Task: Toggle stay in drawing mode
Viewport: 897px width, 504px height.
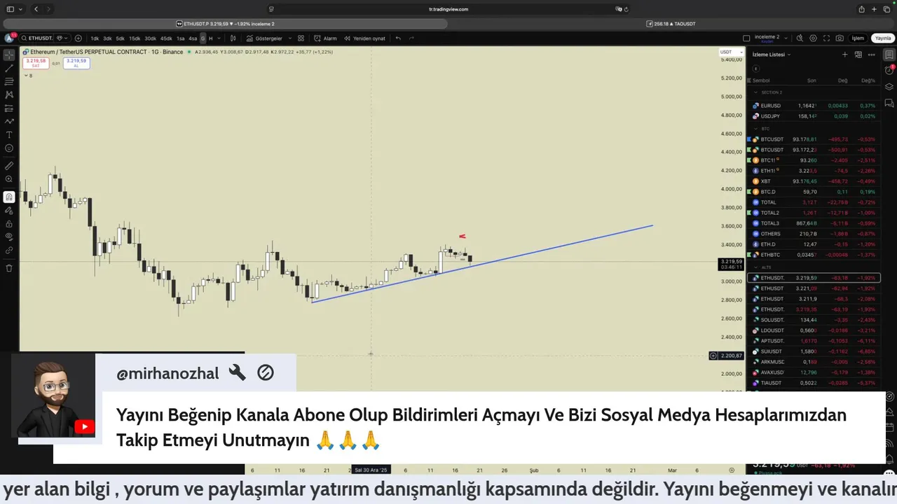Action: tap(9, 211)
